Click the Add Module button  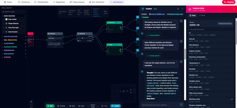116,2
